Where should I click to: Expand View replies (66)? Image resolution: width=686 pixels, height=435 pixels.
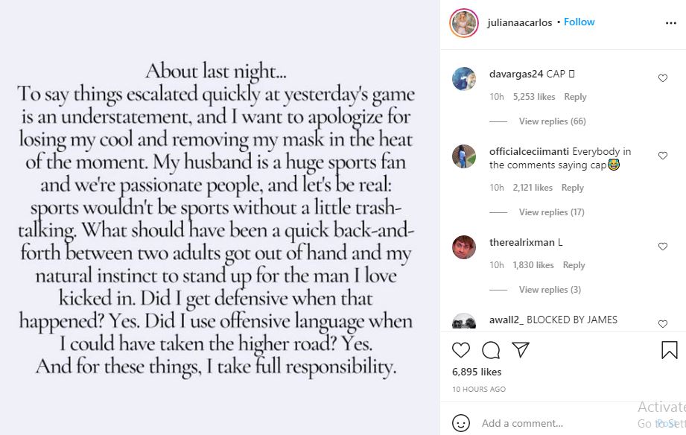click(x=552, y=121)
